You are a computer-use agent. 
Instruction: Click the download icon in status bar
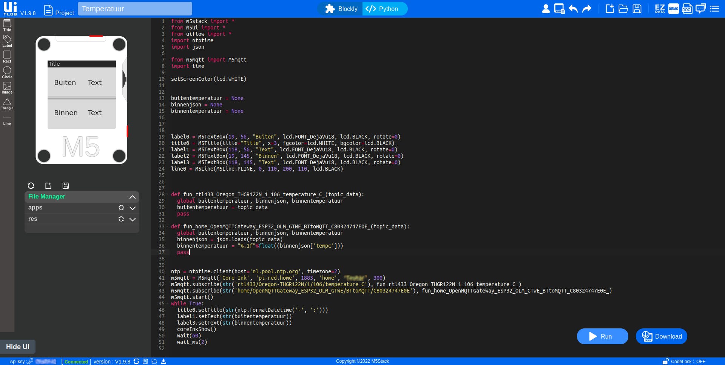(164, 361)
